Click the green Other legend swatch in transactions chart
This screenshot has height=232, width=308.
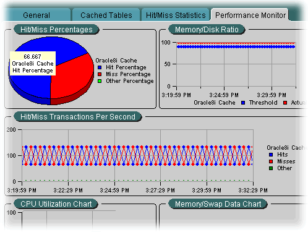[x=271, y=168]
